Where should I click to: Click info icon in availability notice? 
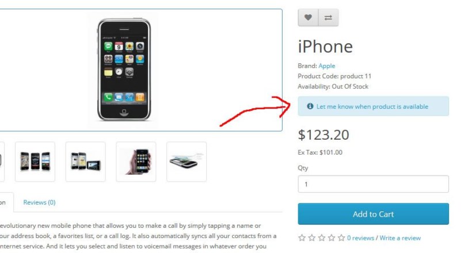click(310, 106)
